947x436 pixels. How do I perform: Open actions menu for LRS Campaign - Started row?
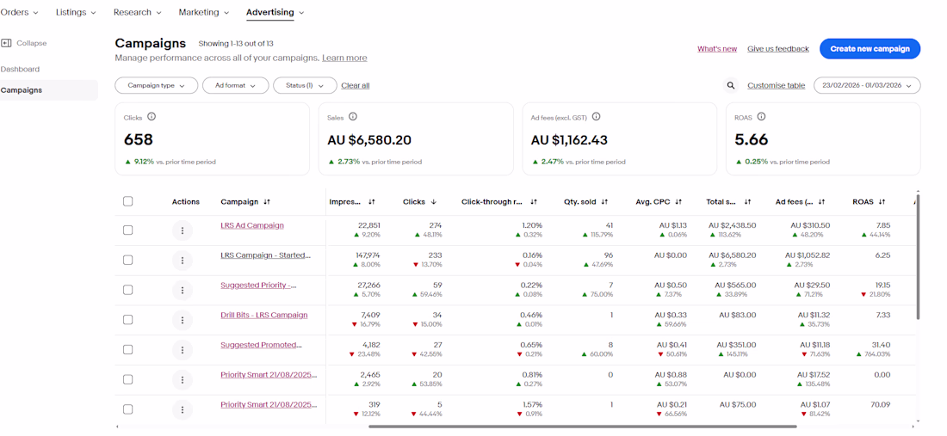click(183, 261)
